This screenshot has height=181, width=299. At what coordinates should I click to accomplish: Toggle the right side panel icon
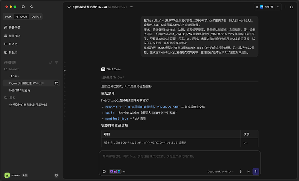[292, 7]
